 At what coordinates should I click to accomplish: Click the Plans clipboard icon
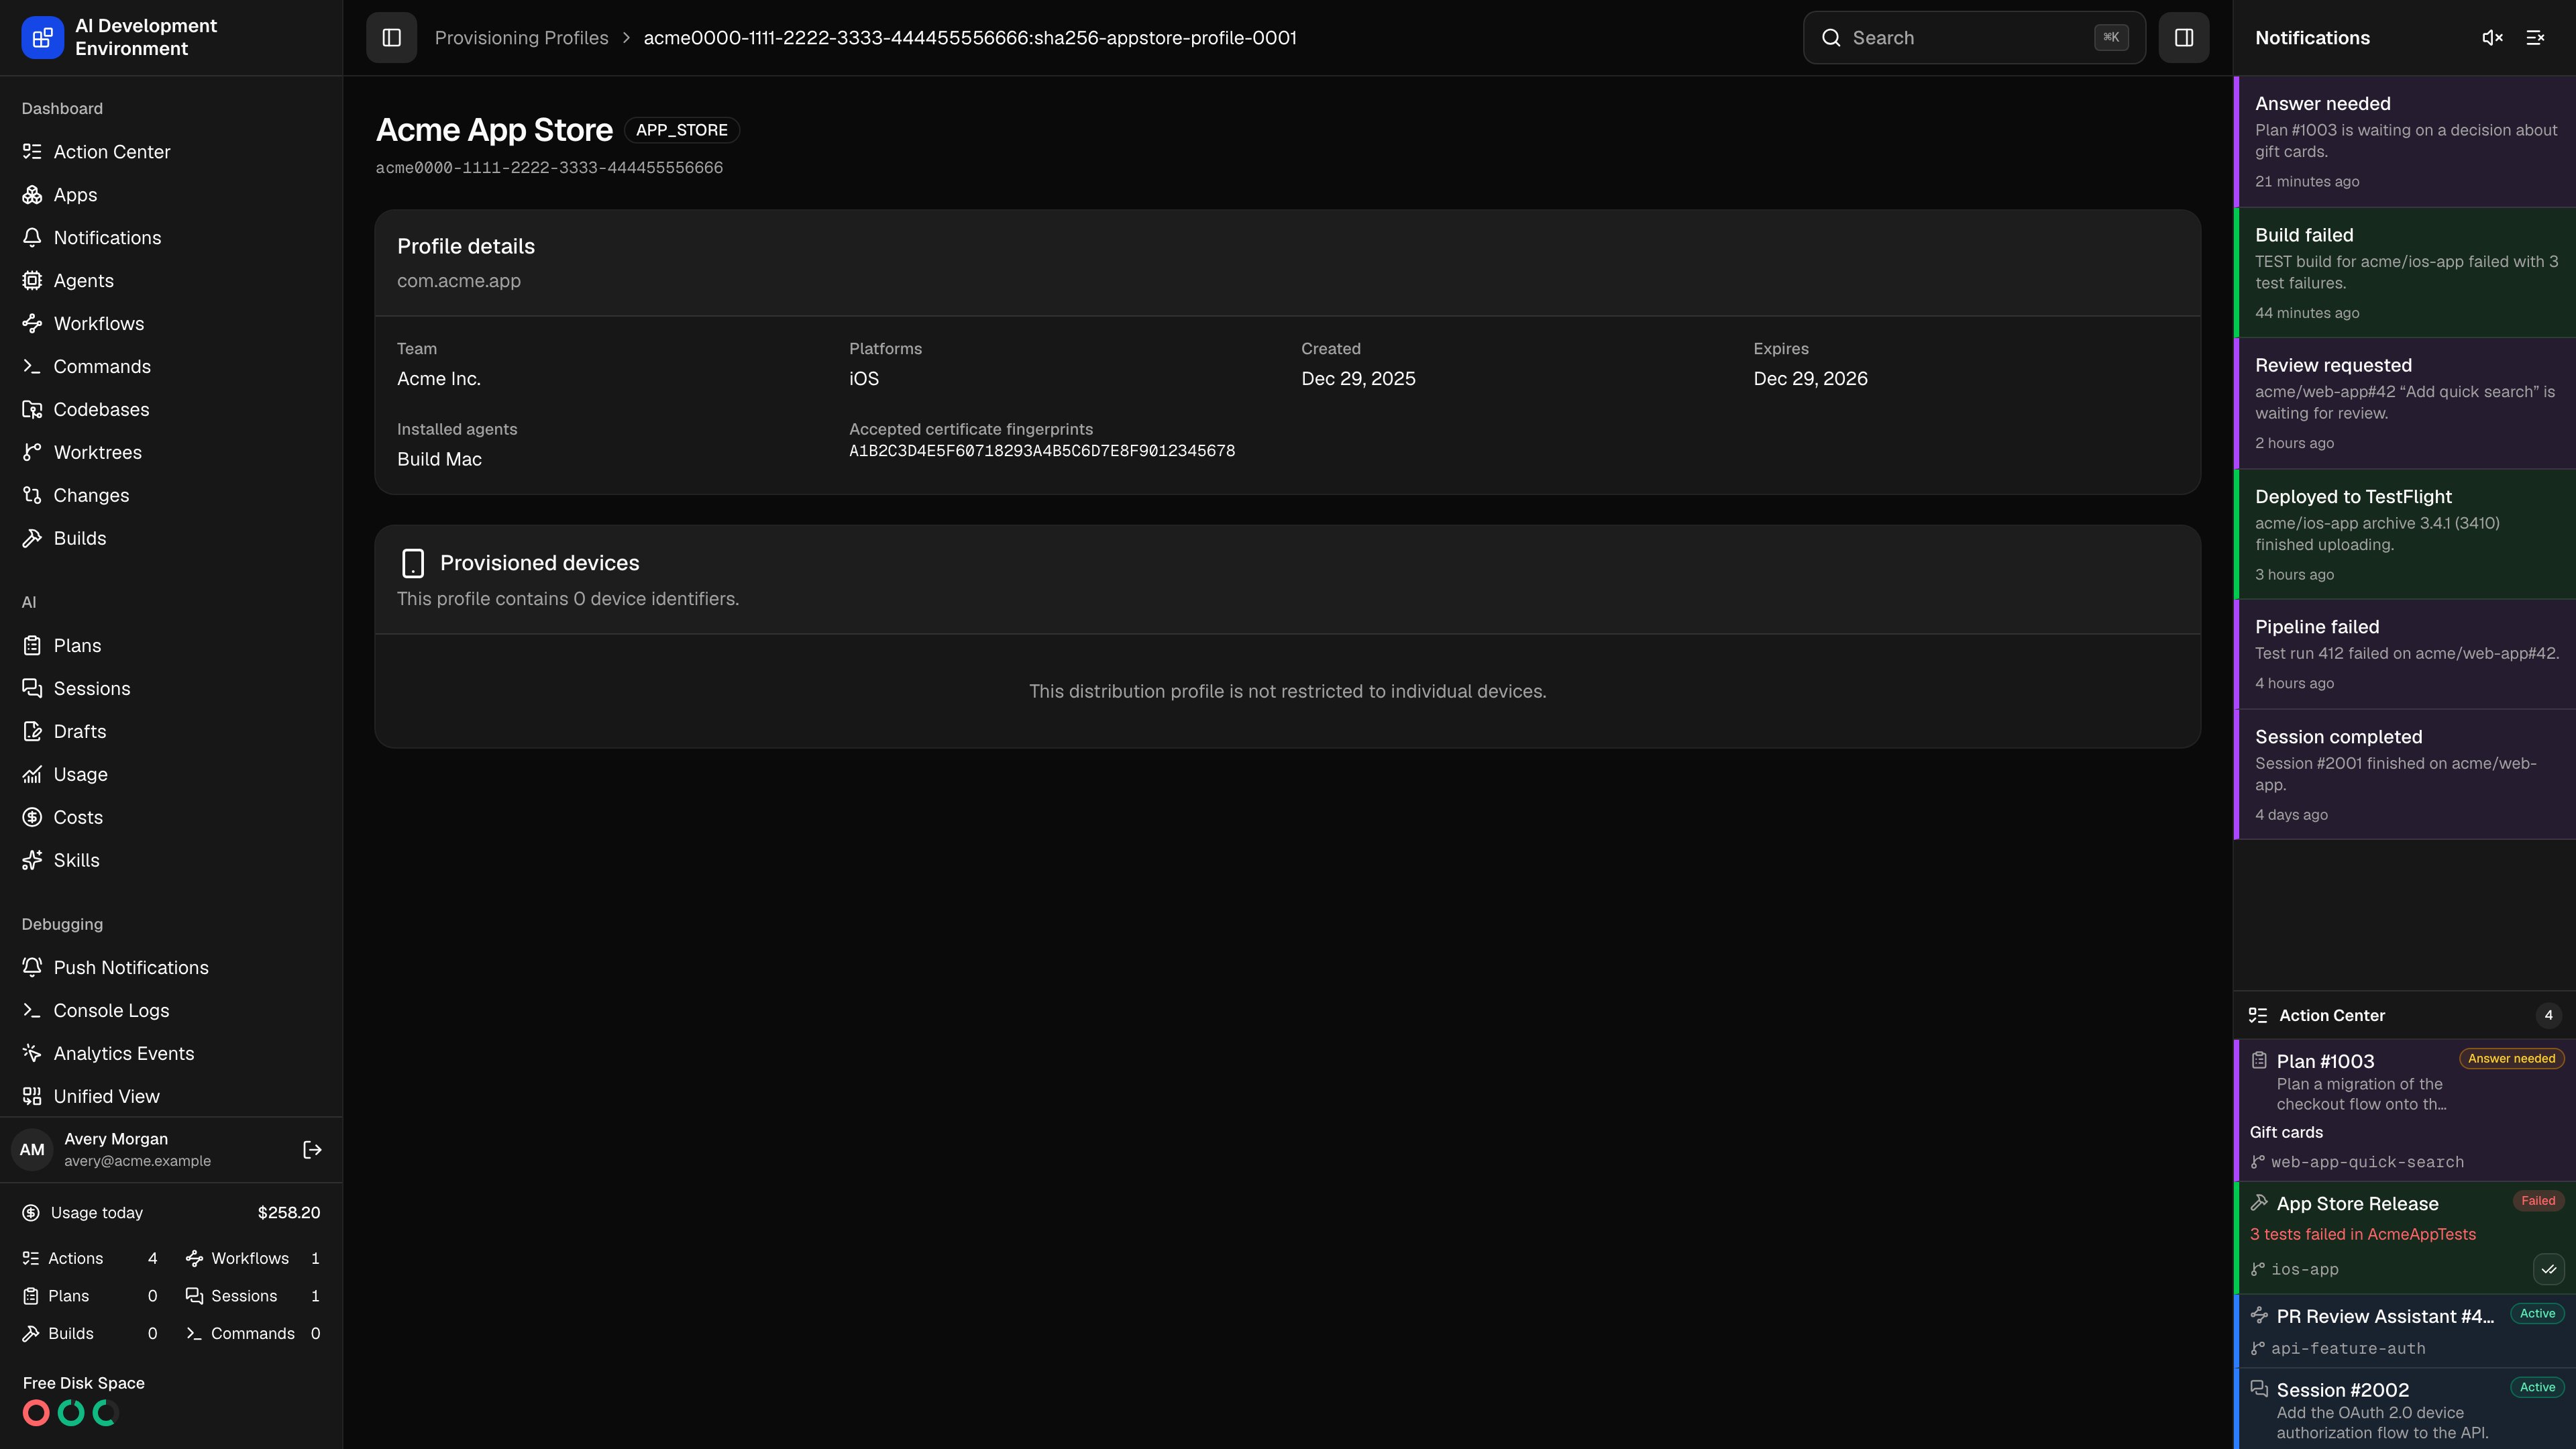32,646
